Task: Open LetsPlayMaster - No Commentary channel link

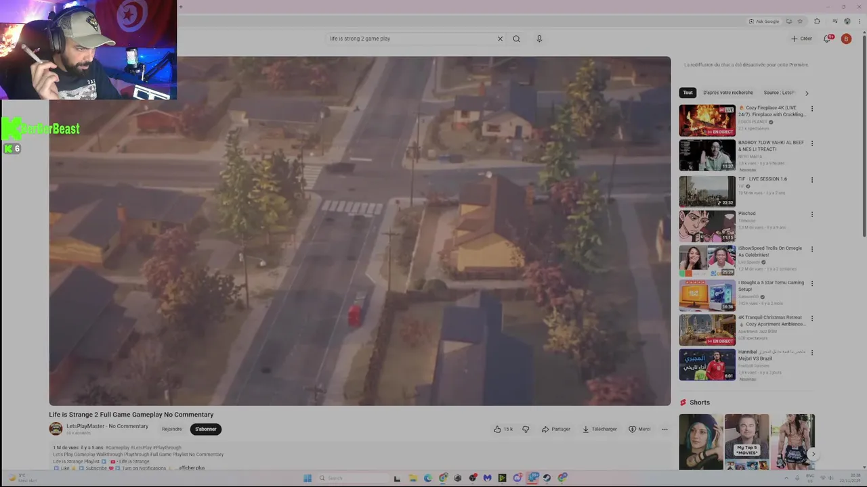Action: [x=107, y=426]
